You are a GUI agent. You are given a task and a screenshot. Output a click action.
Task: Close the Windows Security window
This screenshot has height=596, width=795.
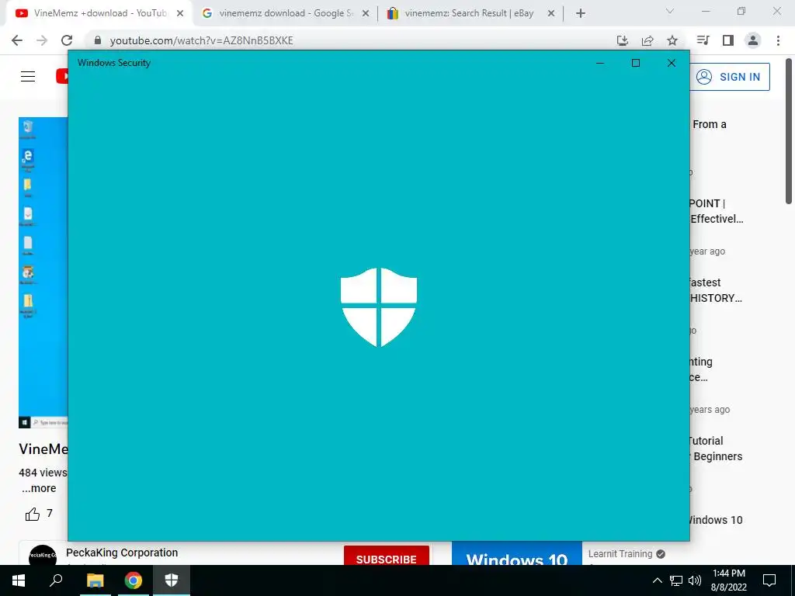(672, 63)
